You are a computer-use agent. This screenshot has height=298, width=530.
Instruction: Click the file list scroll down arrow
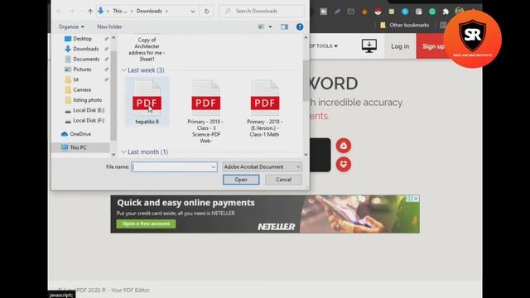coord(306,155)
